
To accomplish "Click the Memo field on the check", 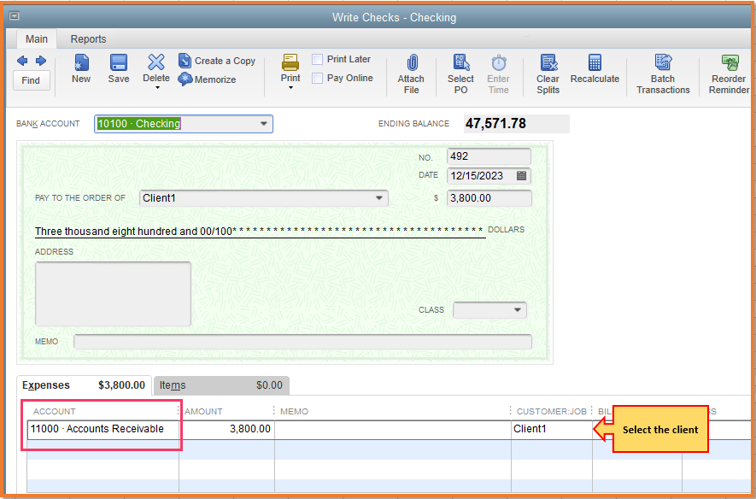I will tap(302, 341).
